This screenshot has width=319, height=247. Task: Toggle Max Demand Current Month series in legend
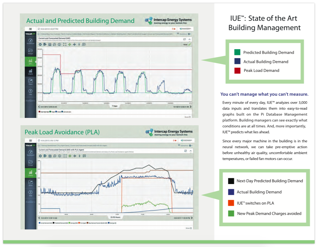pyautogui.click(x=97, y=223)
